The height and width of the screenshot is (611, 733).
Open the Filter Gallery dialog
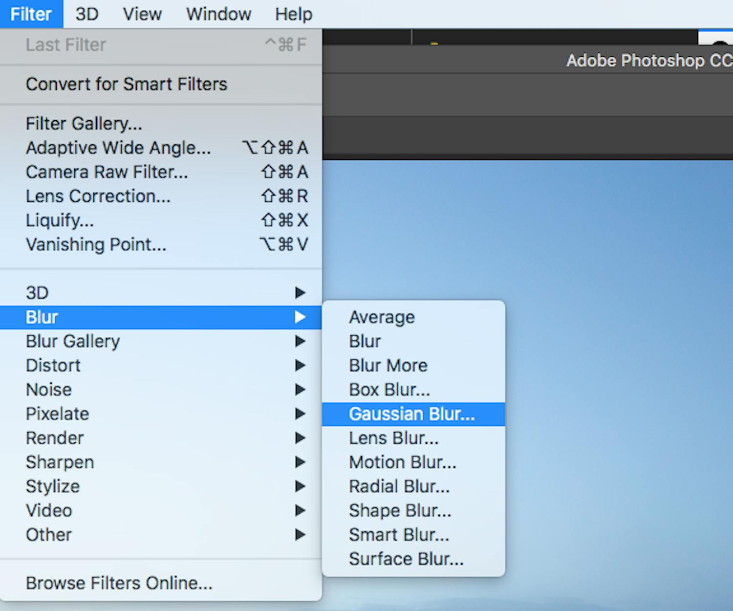(84, 124)
